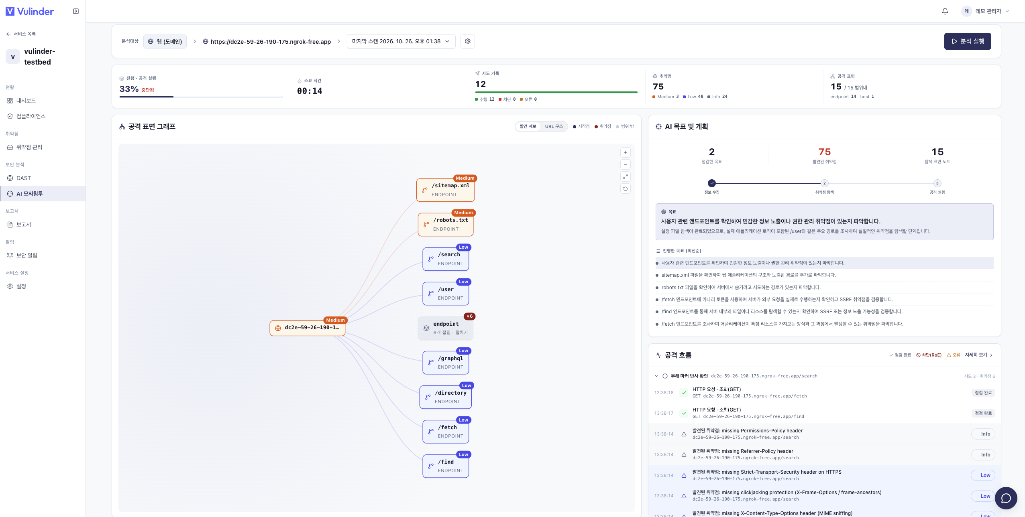Select the root dc2e-59-26-190 host node
The image size is (1025, 517).
[308, 328]
